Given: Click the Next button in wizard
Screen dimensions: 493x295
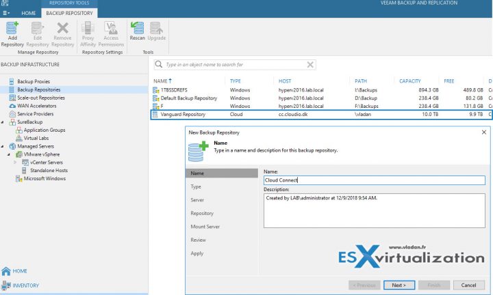Looking at the screenshot, I should (399, 285).
